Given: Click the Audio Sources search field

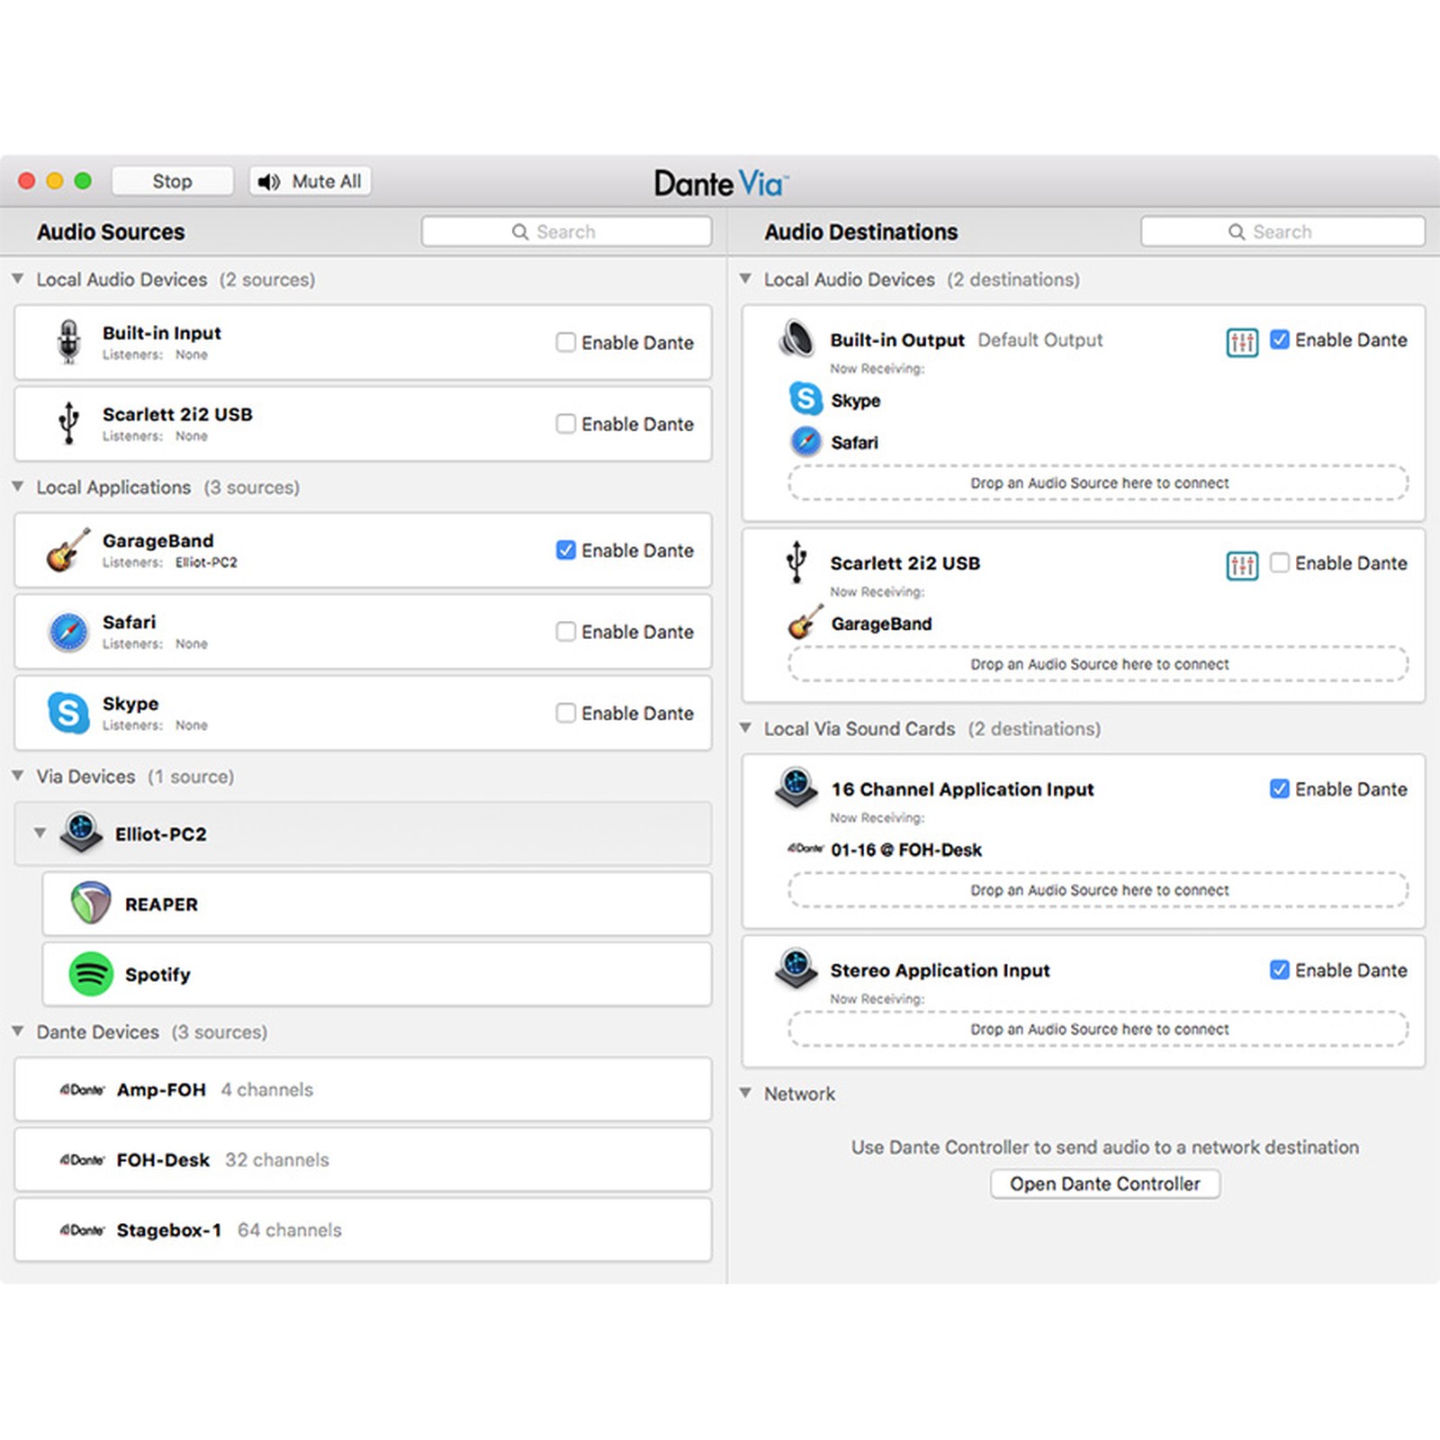Looking at the screenshot, I should pos(565,231).
